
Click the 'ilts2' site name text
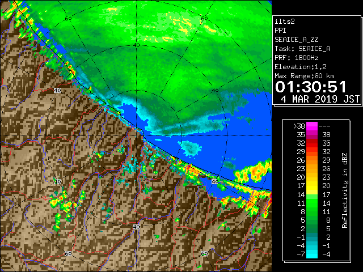(285, 22)
